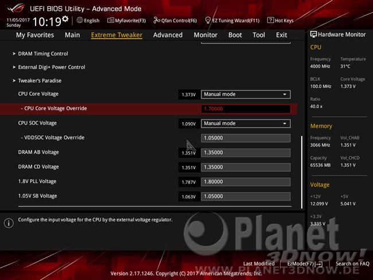Click the Hot Keys label
Screen dimensions: 373x280
pyautogui.click(x=284, y=21)
